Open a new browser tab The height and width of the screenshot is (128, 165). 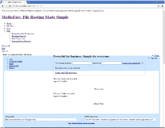click(x=29, y=2)
